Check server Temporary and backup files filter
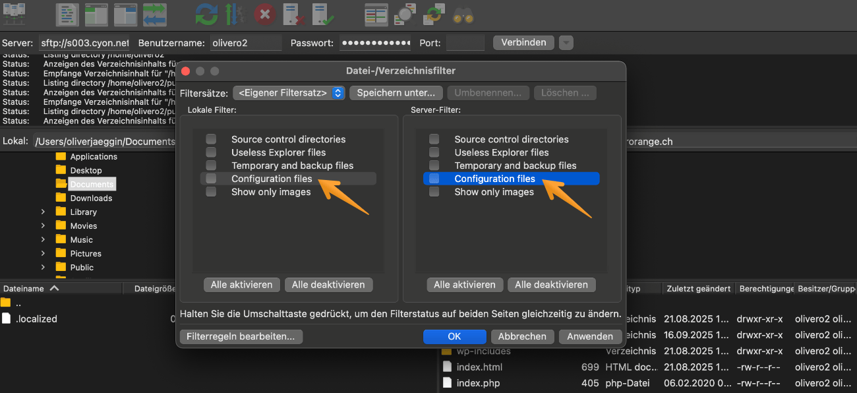Image resolution: width=857 pixels, height=393 pixels. coord(434,166)
